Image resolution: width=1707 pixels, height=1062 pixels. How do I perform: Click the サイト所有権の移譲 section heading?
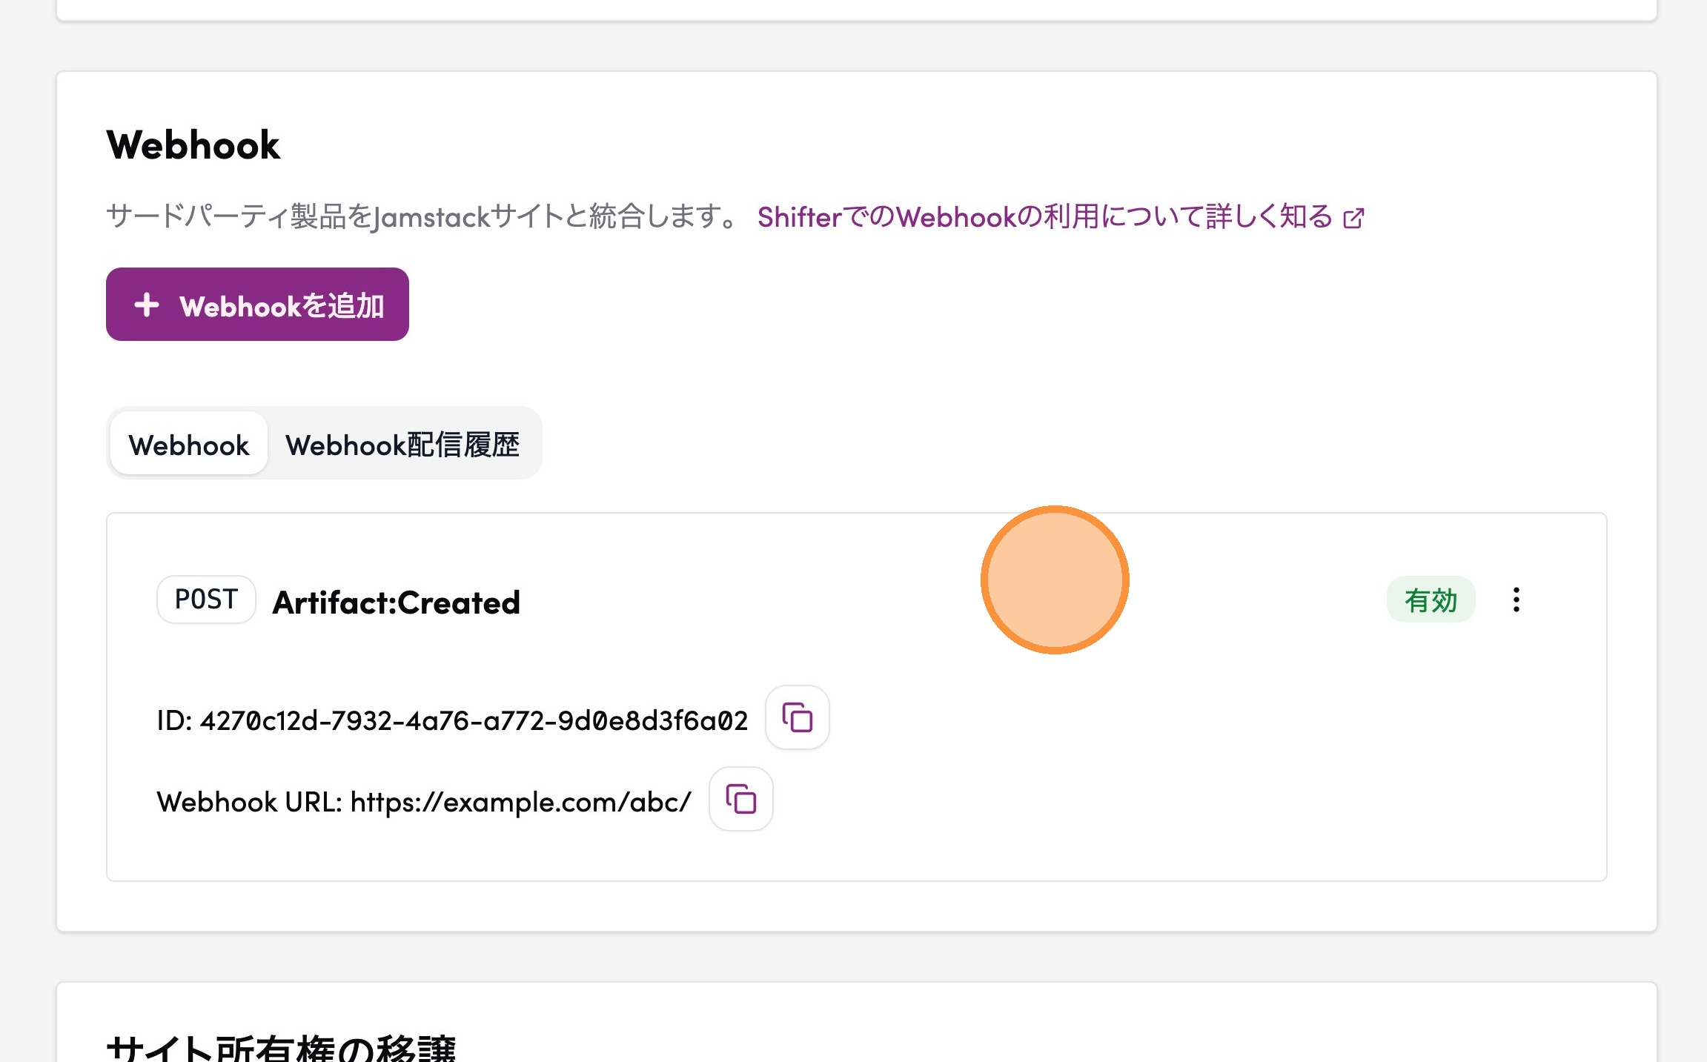pyautogui.click(x=281, y=1047)
